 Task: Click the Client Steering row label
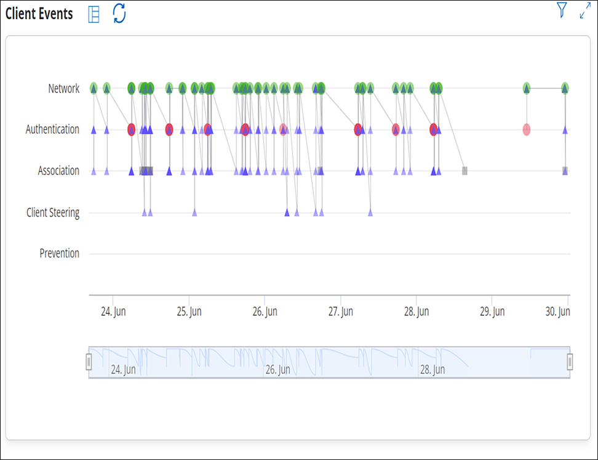(x=53, y=212)
